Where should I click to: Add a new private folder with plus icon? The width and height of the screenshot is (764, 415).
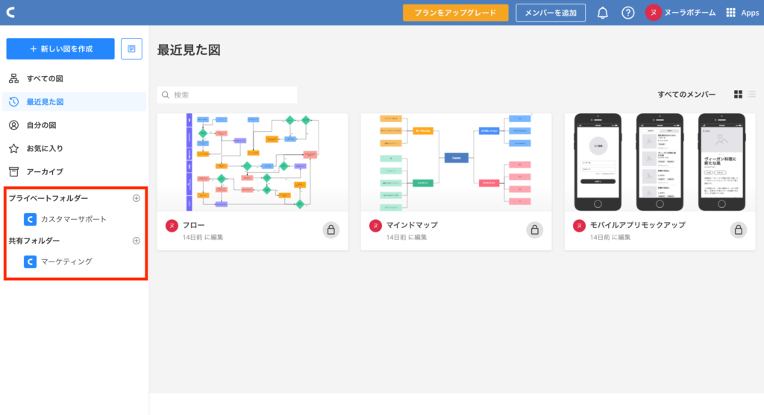(136, 198)
